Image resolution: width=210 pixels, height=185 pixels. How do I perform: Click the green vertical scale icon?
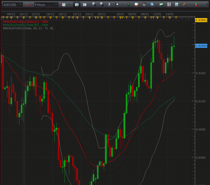click(x=129, y=5)
